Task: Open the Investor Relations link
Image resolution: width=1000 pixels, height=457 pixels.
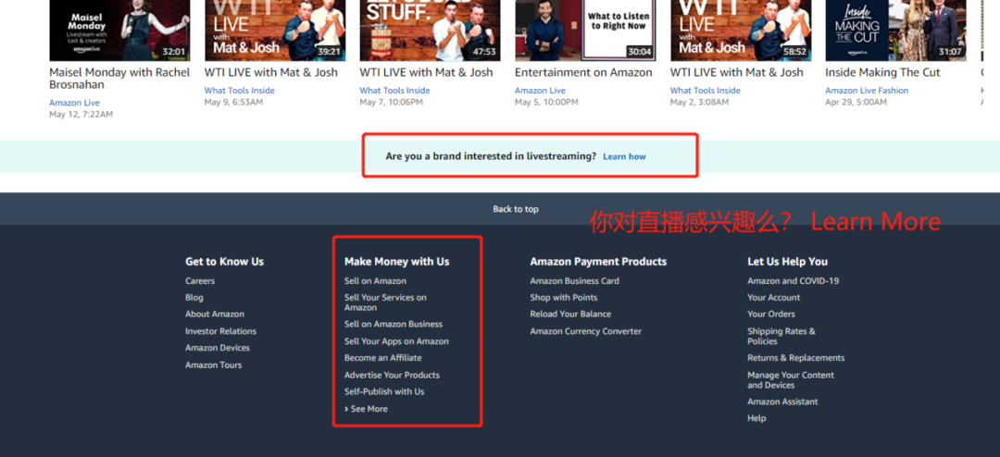Action: pyautogui.click(x=220, y=331)
